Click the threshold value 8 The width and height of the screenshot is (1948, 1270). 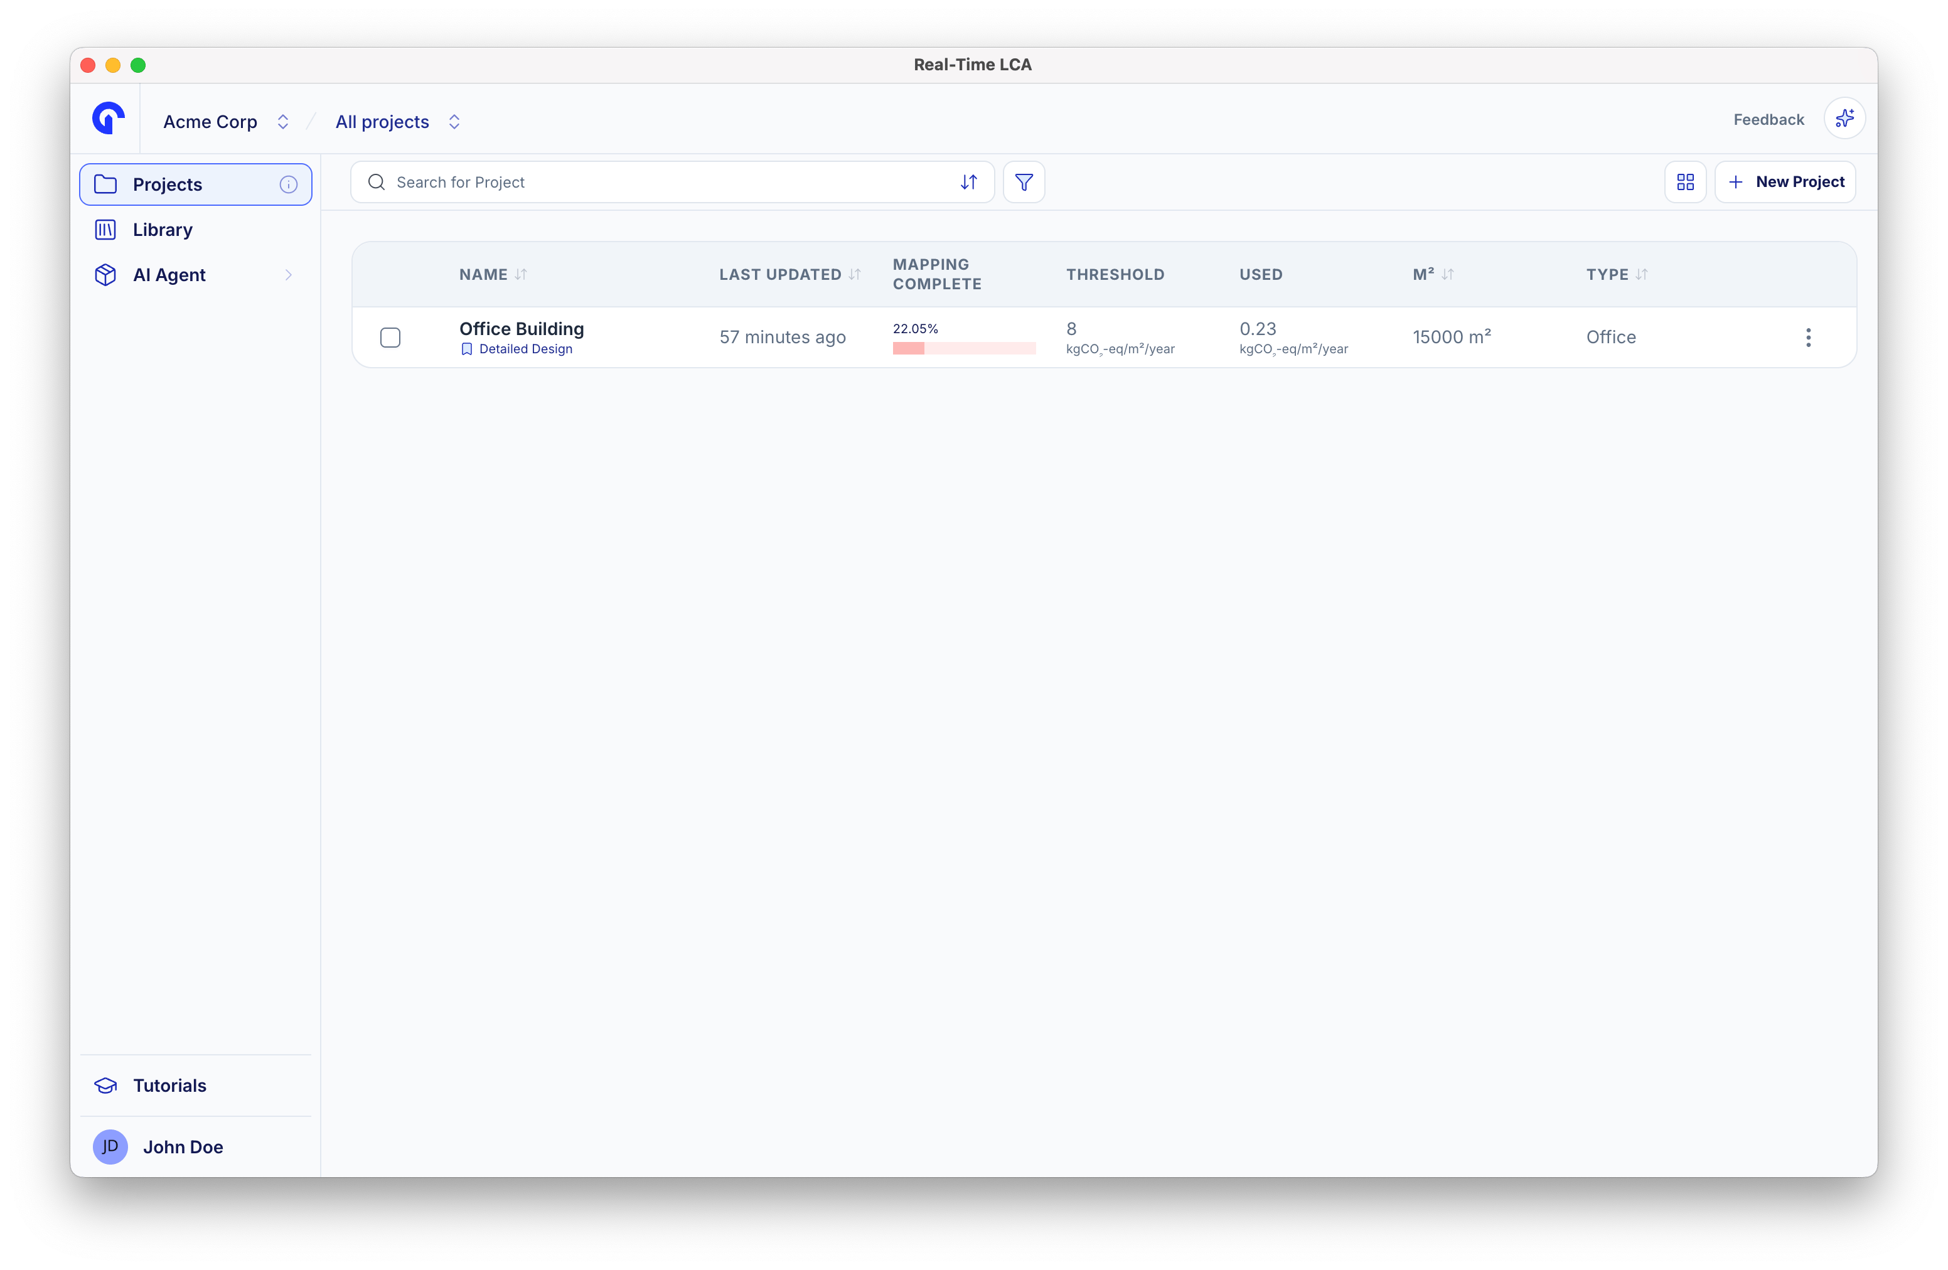point(1071,328)
